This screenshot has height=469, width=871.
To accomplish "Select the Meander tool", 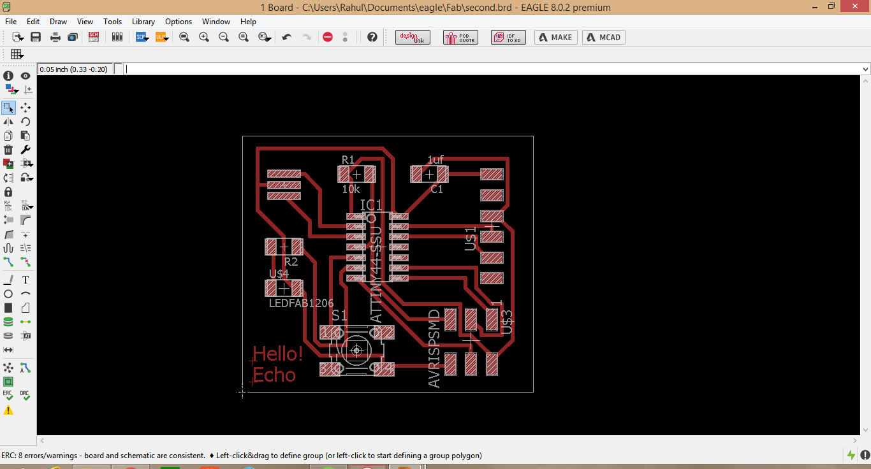I will point(8,248).
